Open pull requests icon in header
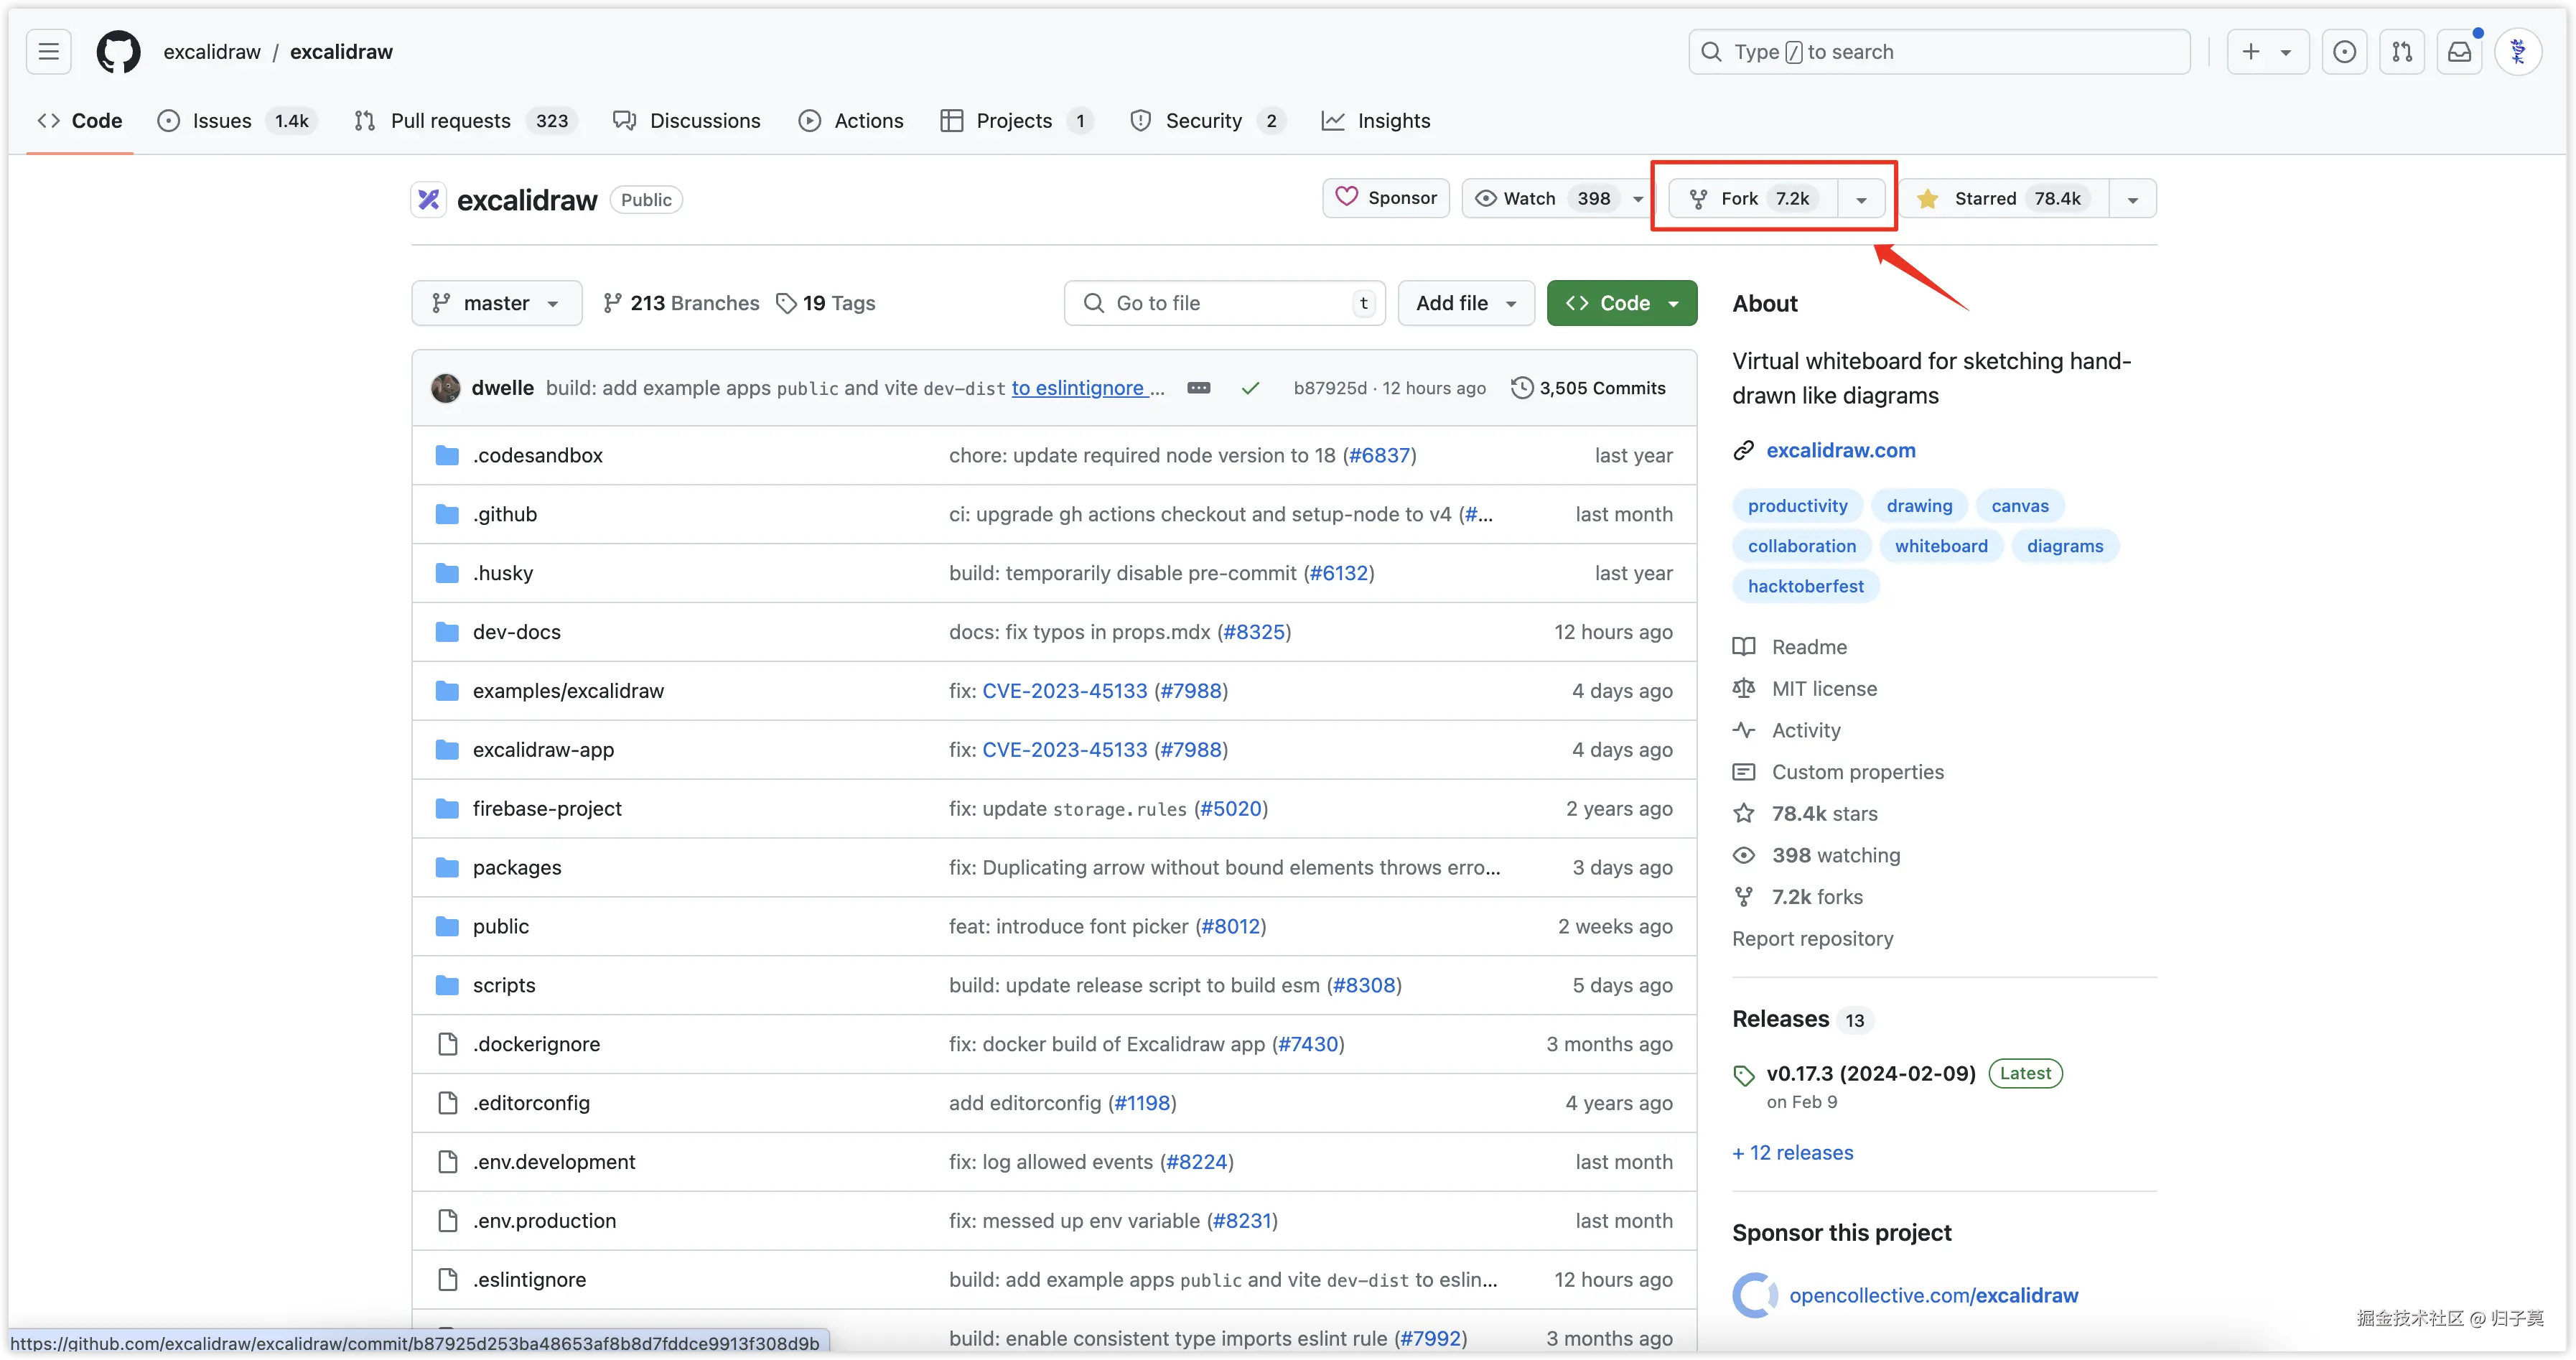This screenshot has width=2576, height=1360. tap(2402, 52)
